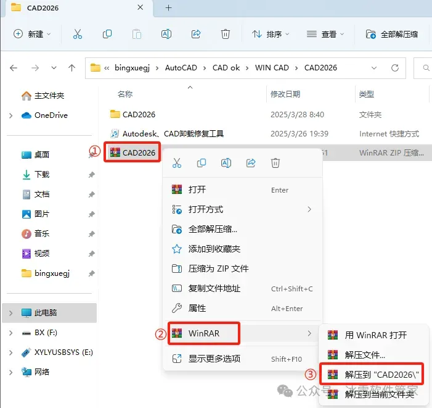Click Share icon in the context menu
The width and height of the screenshot is (432, 408).
[x=251, y=163]
